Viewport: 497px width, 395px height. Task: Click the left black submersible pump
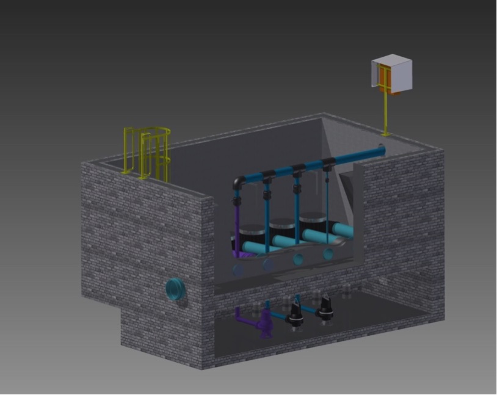297,314
